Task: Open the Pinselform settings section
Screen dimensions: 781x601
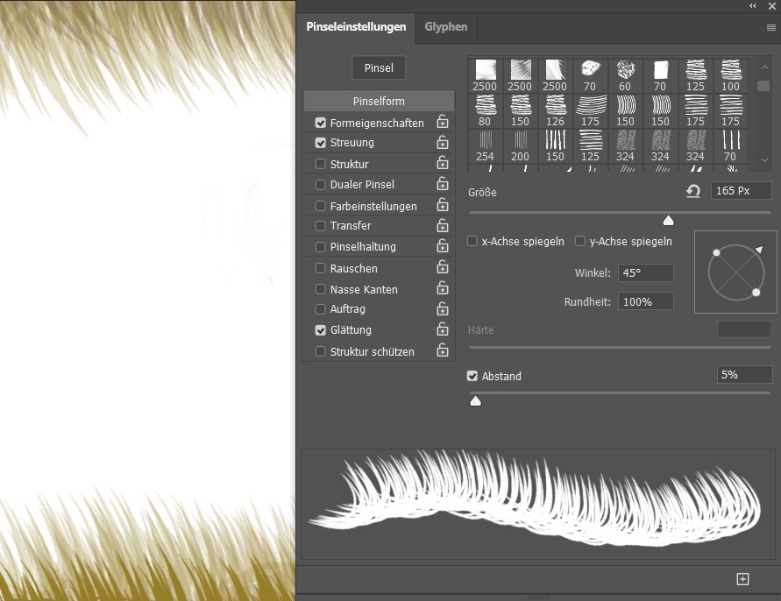Action: tap(379, 101)
